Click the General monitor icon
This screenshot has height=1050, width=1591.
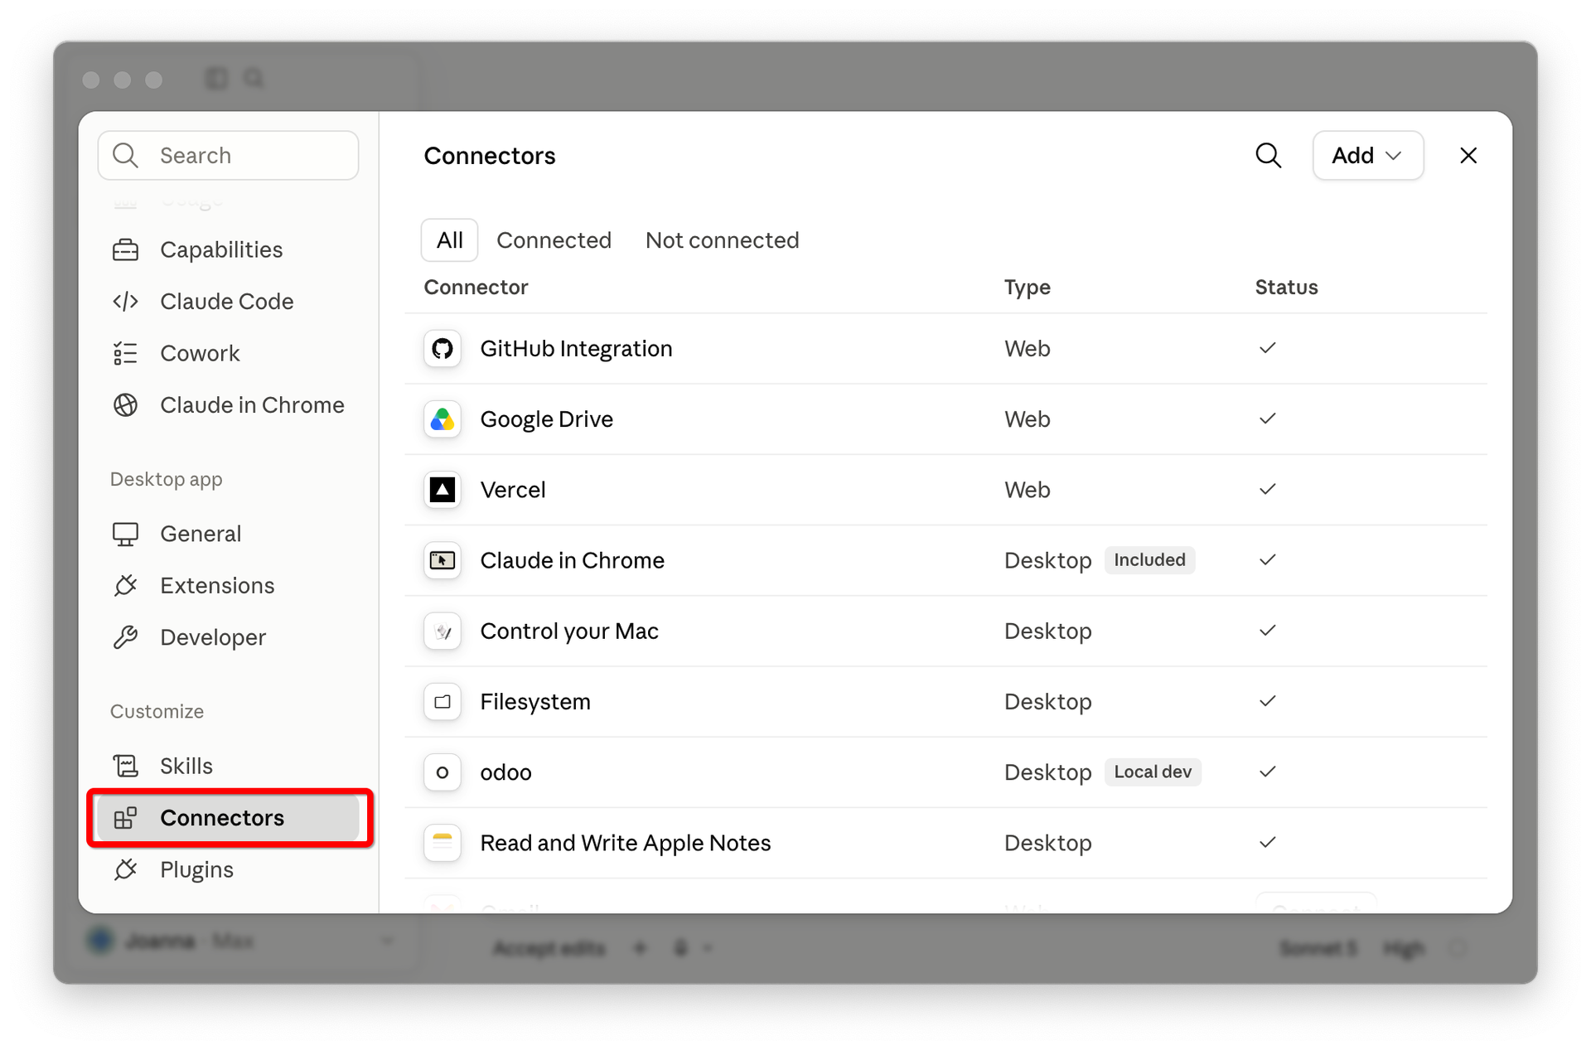tap(125, 534)
